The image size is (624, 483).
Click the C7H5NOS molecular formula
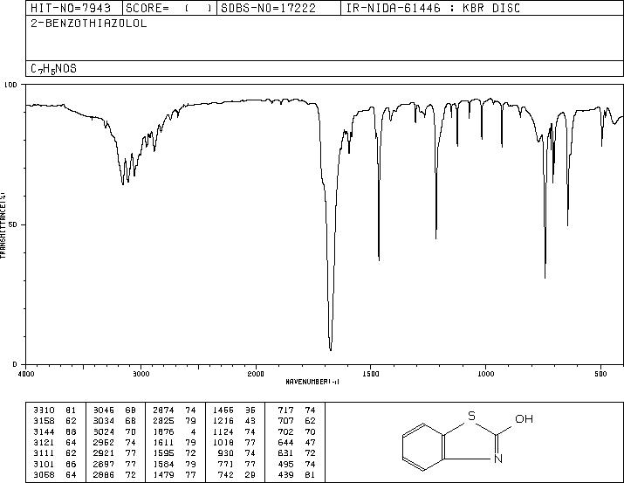coord(54,69)
